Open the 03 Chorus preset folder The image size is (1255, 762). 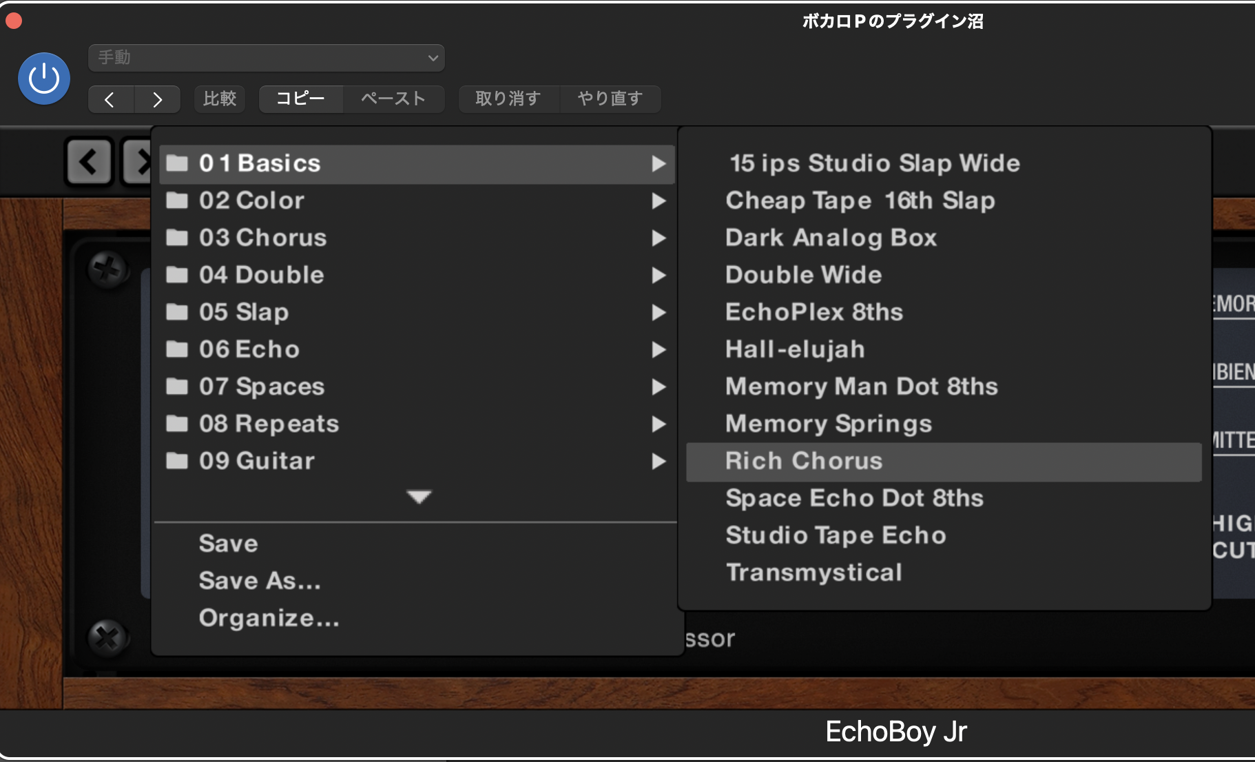(417, 238)
